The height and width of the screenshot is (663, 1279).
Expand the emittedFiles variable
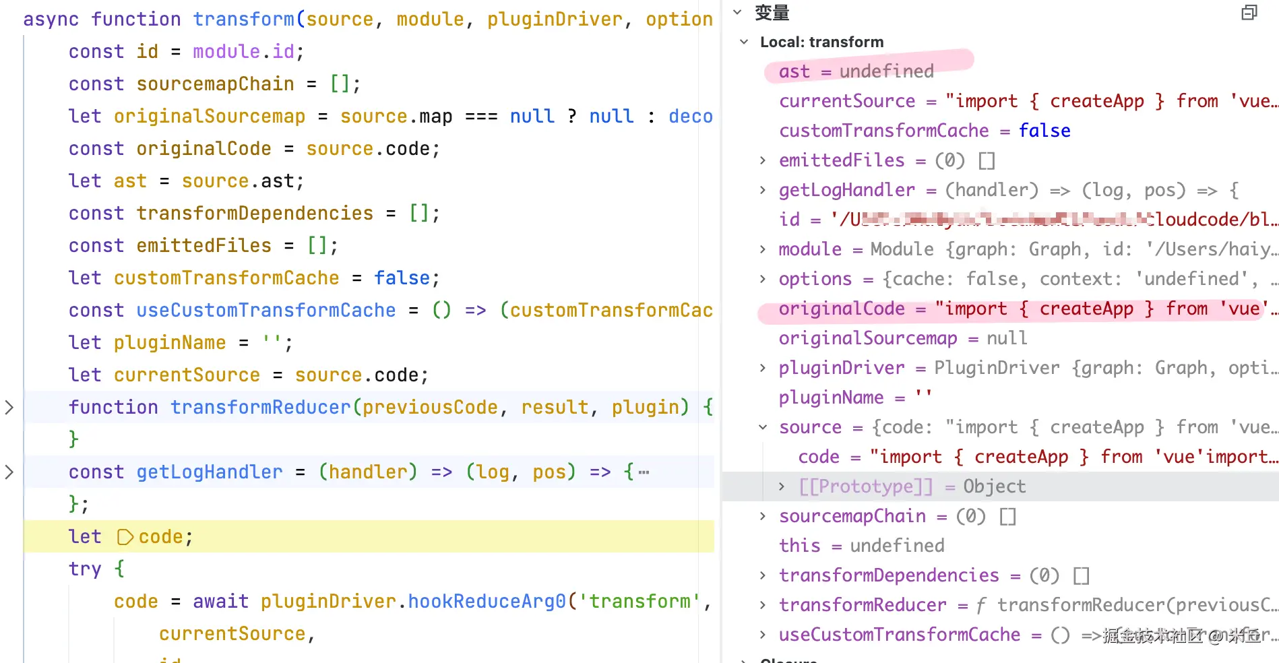762,160
